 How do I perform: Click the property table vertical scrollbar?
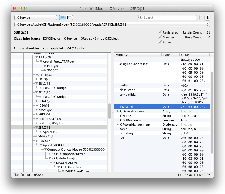[x=212, y=113]
